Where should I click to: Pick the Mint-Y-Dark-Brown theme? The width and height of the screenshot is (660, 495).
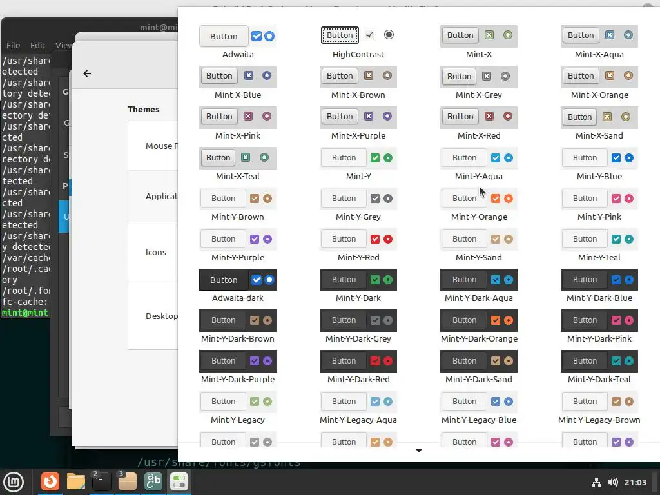(x=238, y=327)
